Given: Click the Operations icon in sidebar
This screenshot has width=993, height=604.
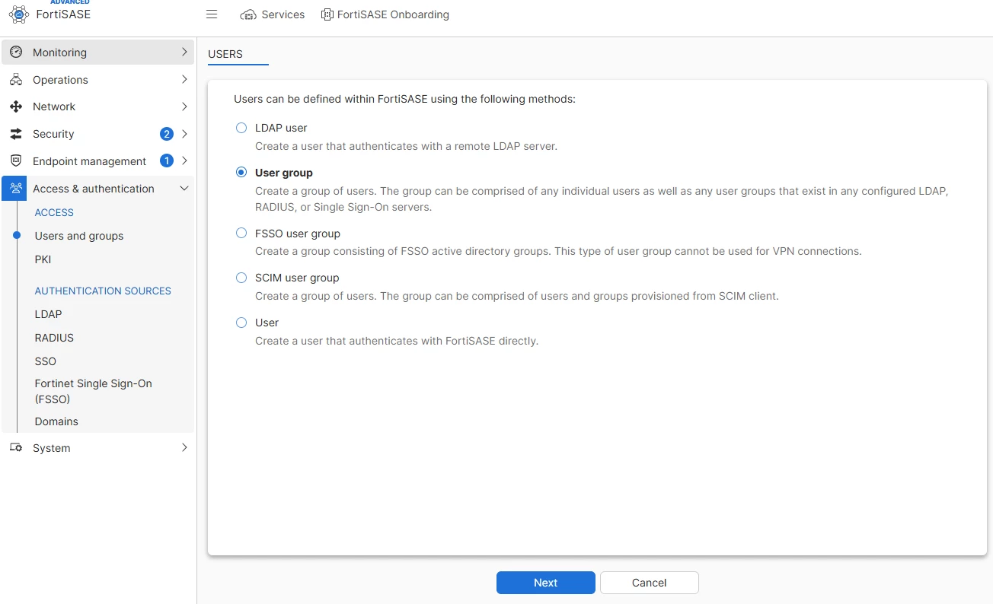Looking at the screenshot, I should coord(16,80).
